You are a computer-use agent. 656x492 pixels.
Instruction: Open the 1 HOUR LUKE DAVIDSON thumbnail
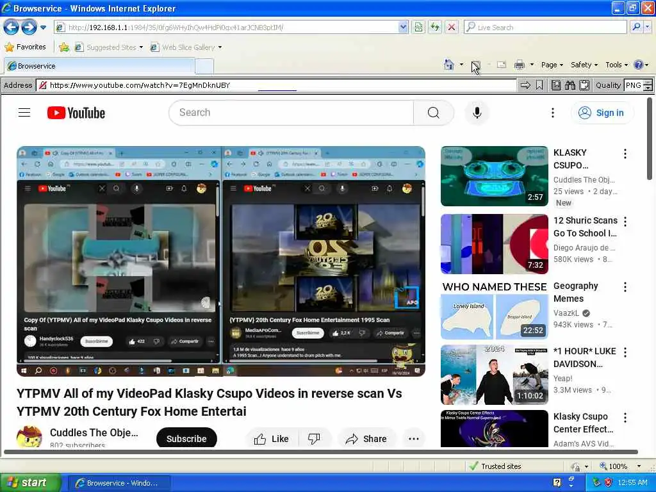click(x=494, y=374)
